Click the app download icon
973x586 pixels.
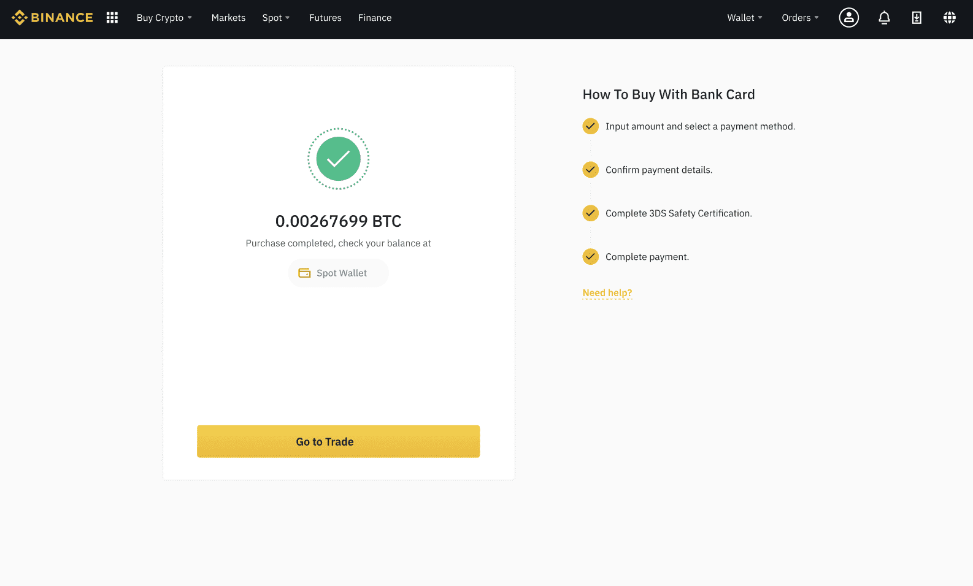[x=917, y=18]
